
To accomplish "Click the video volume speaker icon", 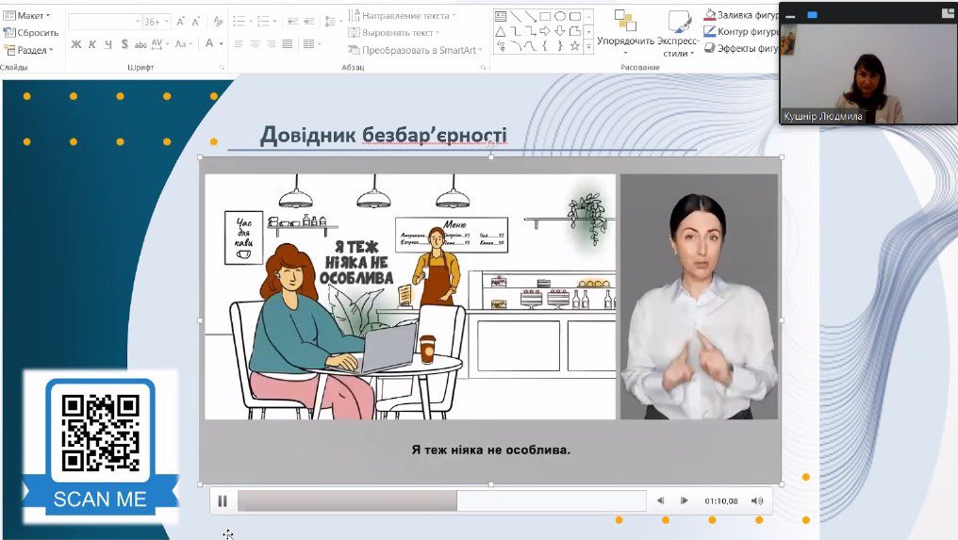I will [x=756, y=501].
